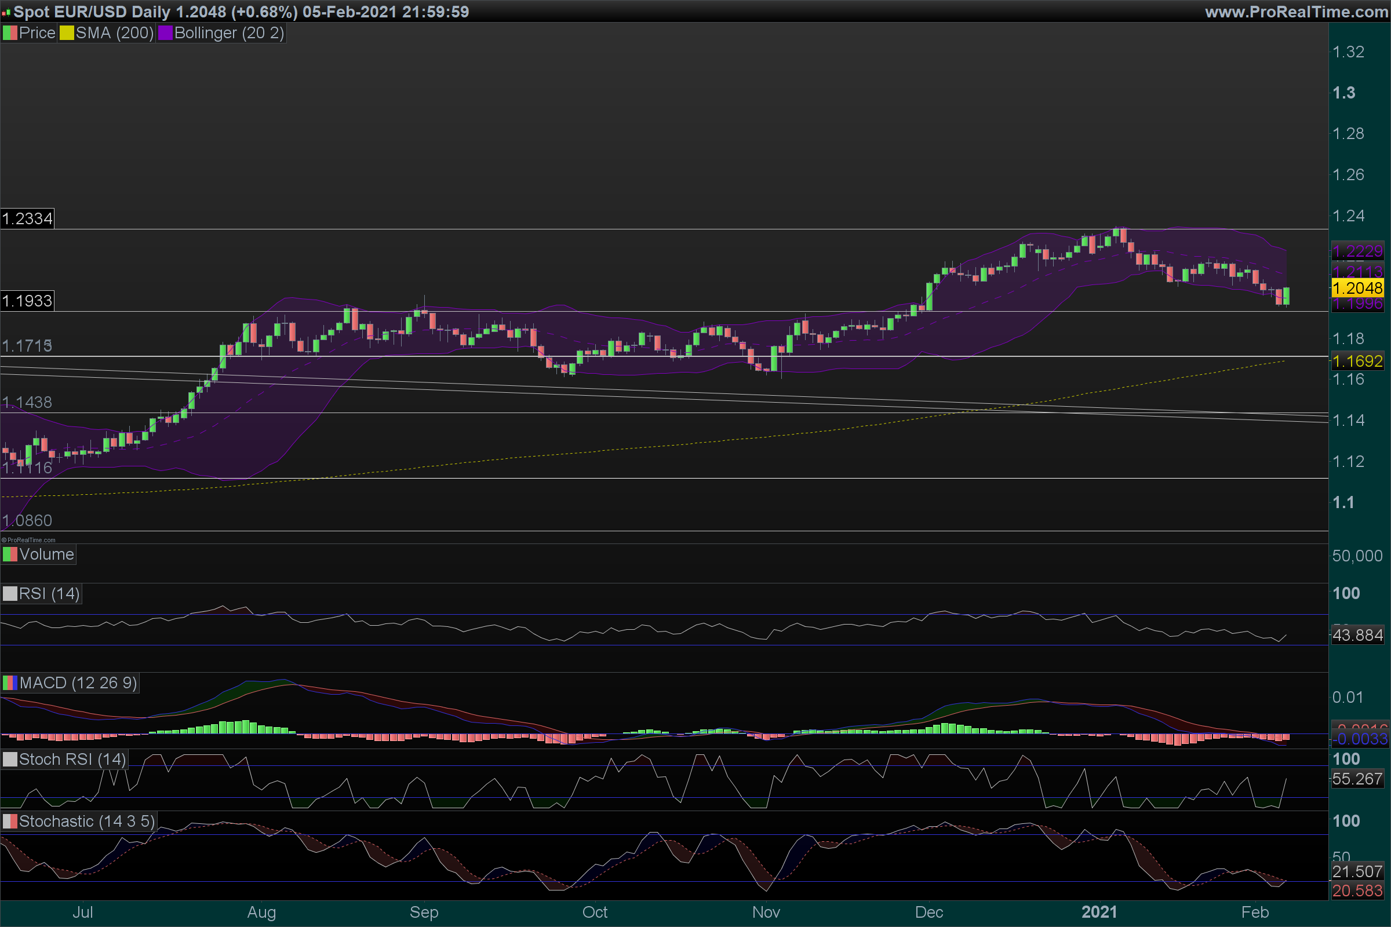Open the www.ProRealTime.com link
The height and width of the screenshot is (927, 1391).
[x=1297, y=12]
